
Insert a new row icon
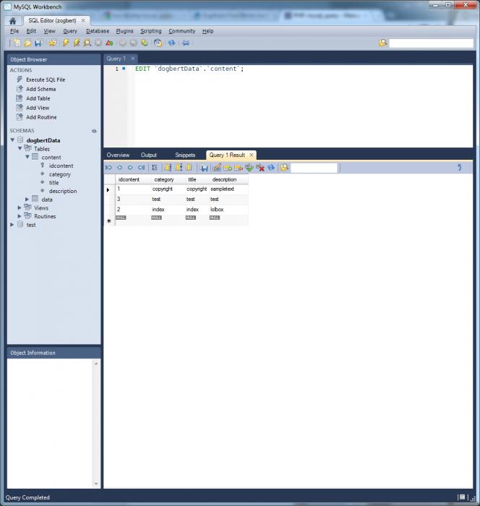click(228, 168)
